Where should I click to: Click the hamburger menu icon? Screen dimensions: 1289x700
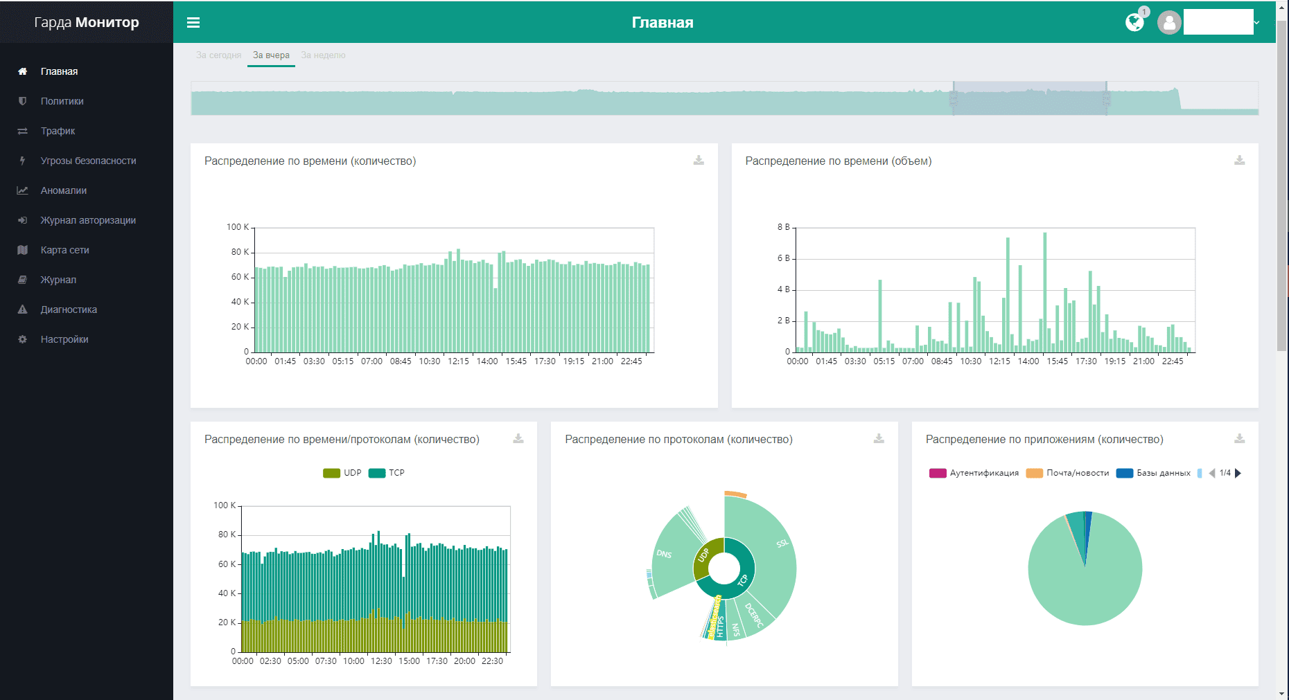pos(193,23)
